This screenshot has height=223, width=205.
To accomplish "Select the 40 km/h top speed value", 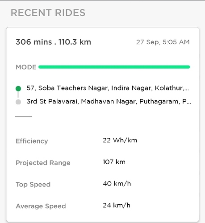I will point(117,184).
